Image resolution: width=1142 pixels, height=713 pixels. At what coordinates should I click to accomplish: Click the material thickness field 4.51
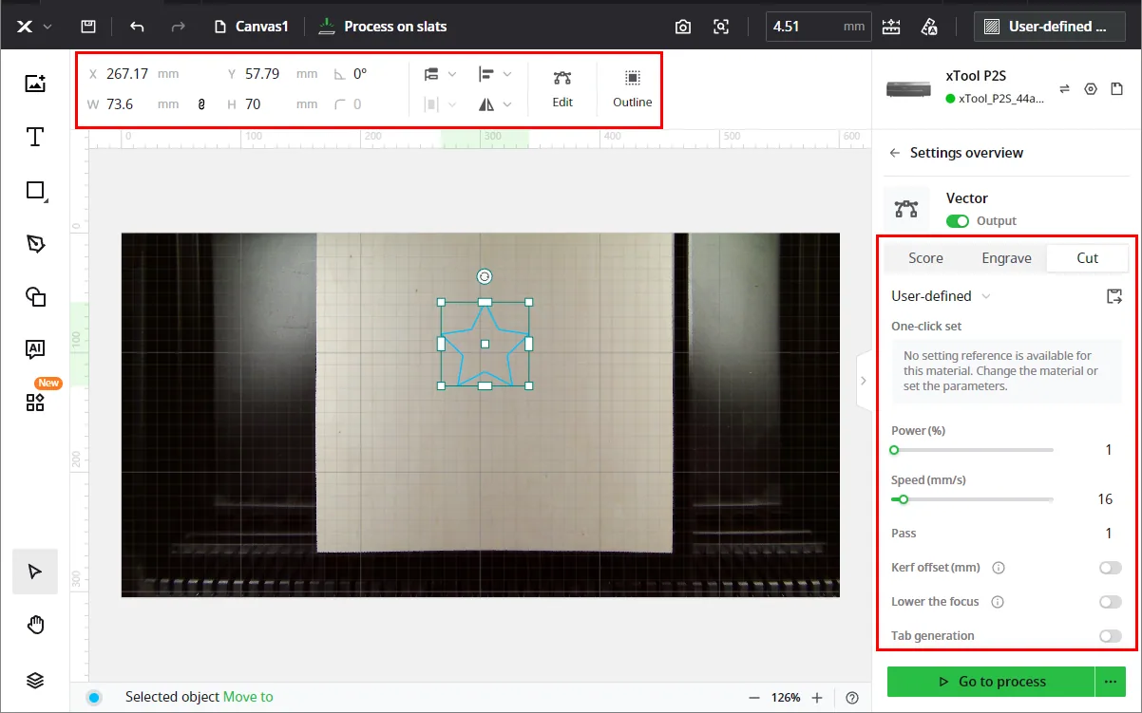coord(819,27)
